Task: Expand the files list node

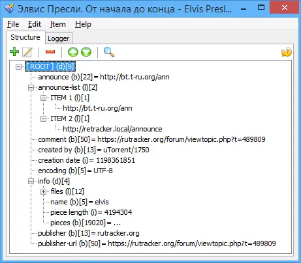Action: click(44, 191)
